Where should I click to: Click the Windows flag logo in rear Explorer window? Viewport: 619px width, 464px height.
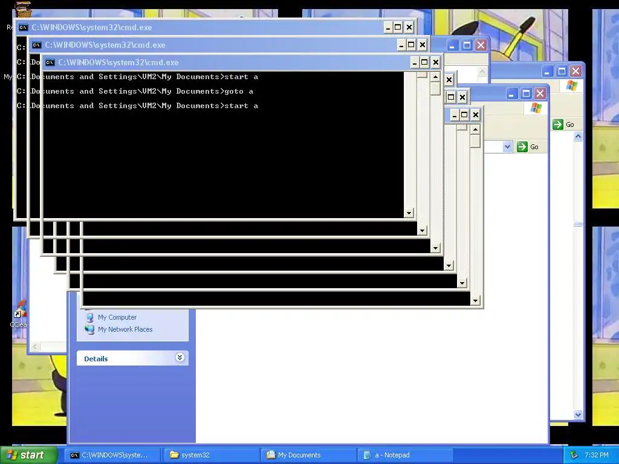[x=571, y=85]
